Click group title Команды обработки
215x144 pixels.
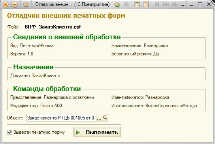[47, 89]
